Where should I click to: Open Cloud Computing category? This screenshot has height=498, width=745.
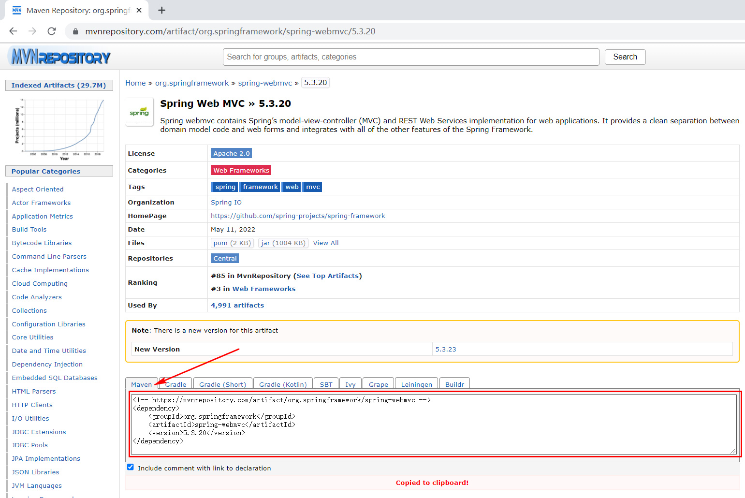pyautogui.click(x=40, y=284)
